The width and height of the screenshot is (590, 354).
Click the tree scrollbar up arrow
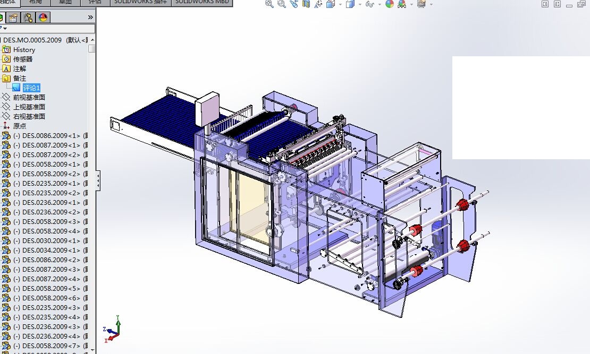tap(92, 40)
